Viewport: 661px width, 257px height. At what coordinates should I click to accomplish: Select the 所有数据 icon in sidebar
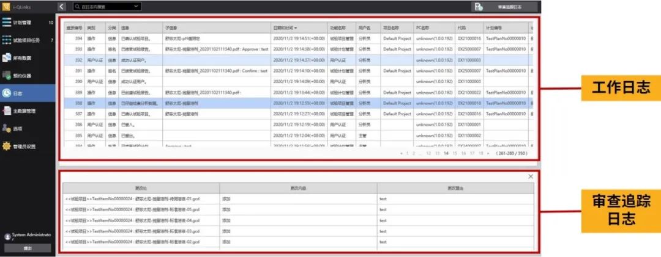click(x=6, y=58)
